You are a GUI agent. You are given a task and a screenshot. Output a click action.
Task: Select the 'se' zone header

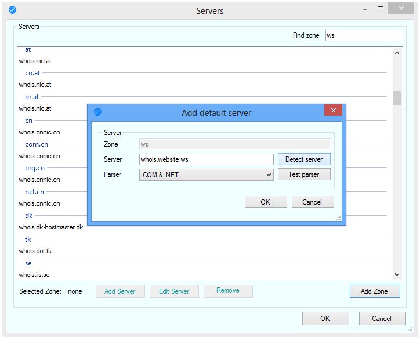pos(28,263)
